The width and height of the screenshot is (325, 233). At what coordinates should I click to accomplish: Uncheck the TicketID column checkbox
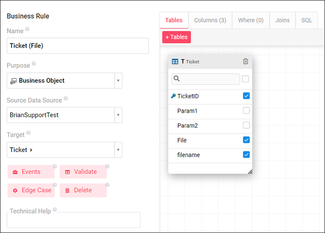246,96
